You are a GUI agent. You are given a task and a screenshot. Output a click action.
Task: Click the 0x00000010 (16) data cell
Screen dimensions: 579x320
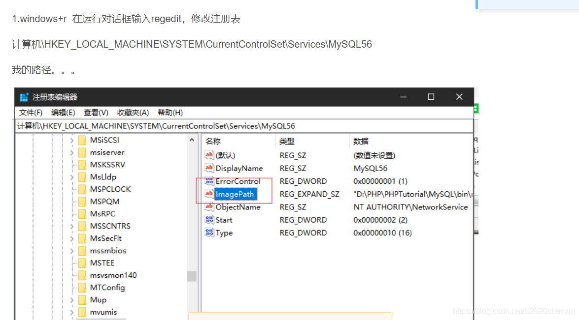(x=382, y=233)
